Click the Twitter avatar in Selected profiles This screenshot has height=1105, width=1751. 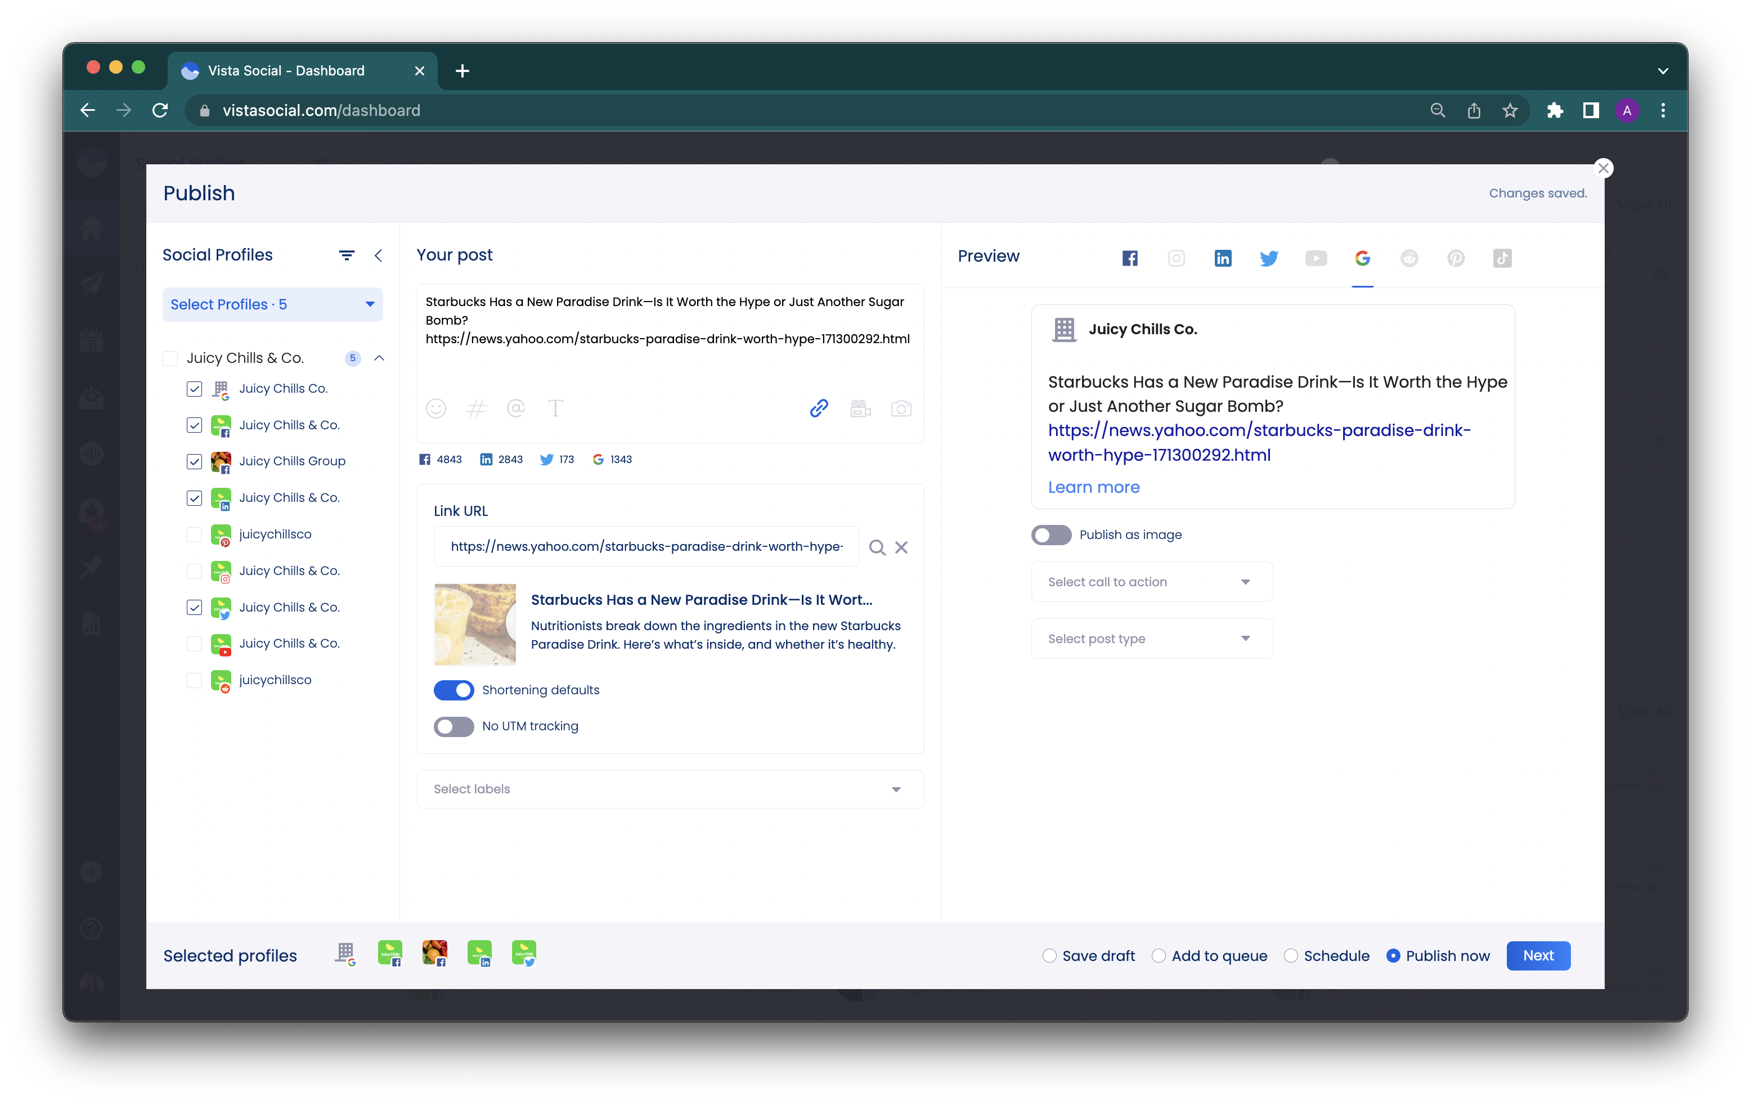point(523,953)
